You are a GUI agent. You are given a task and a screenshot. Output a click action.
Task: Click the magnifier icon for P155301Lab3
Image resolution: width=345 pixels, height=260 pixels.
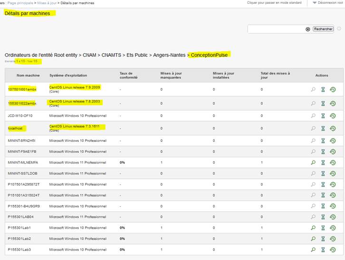[313, 250]
